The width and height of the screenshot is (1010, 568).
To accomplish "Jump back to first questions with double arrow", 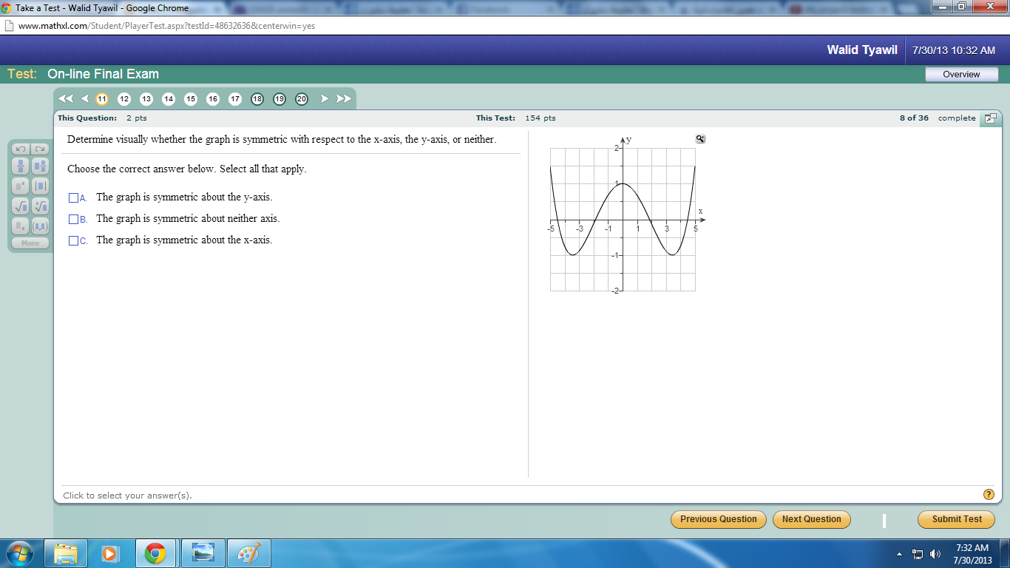I will tap(65, 98).
